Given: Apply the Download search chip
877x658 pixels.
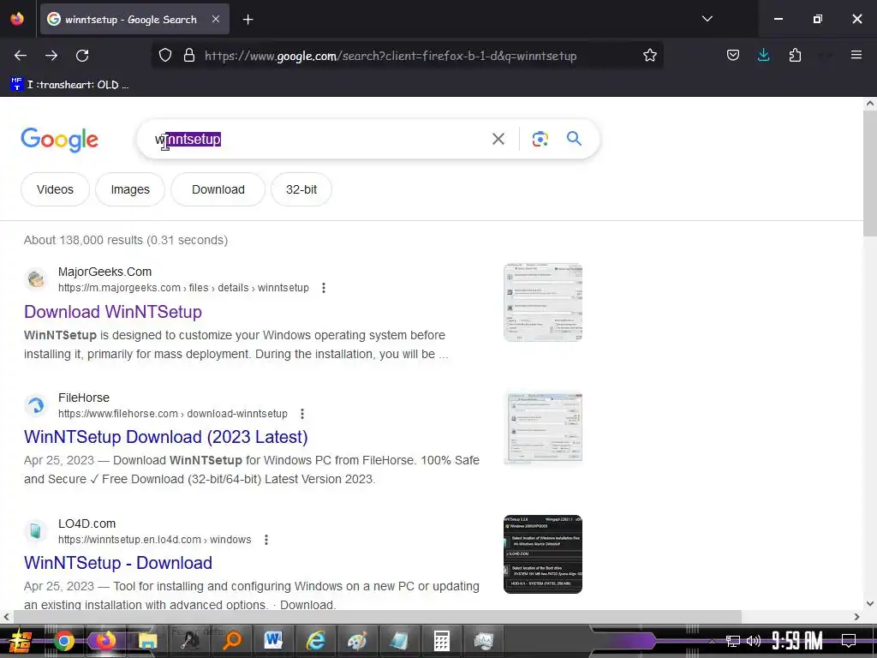Looking at the screenshot, I should pyautogui.click(x=218, y=189).
